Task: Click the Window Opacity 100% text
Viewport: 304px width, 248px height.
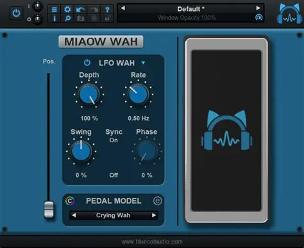Action: click(x=187, y=18)
